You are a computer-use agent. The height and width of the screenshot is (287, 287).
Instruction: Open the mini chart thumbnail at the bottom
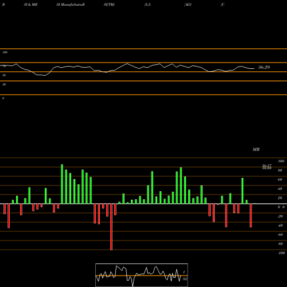click(142, 275)
